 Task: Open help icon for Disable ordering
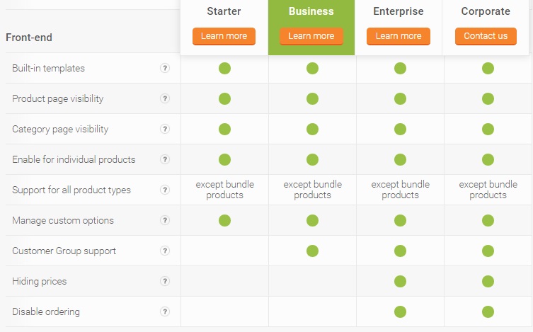coord(165,311)
